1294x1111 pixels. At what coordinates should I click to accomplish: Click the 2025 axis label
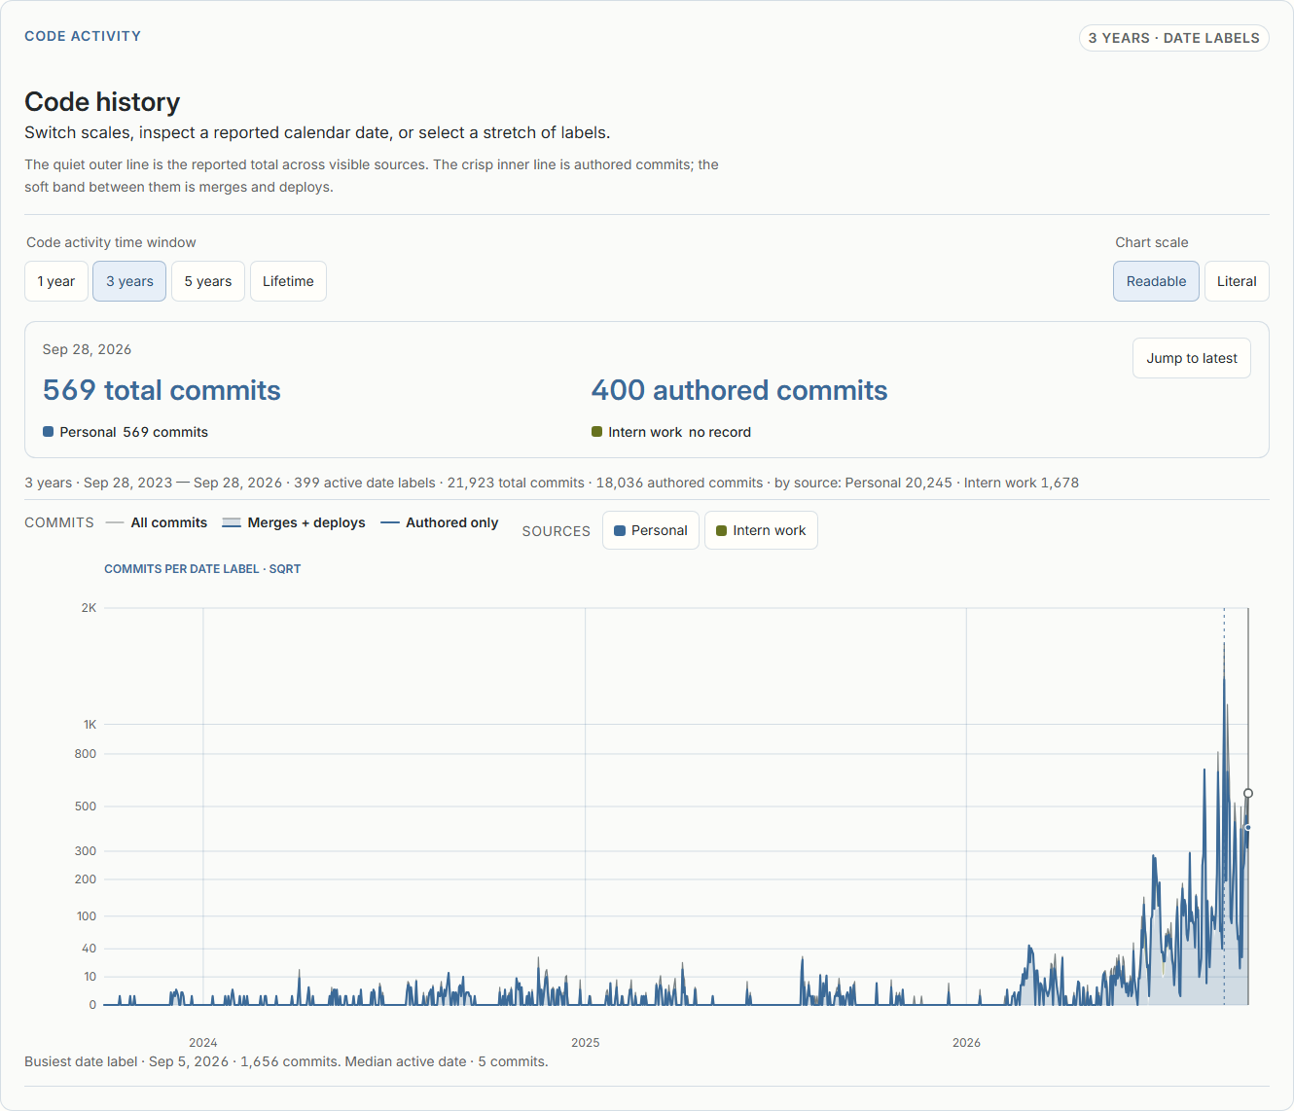(586, 1043)
